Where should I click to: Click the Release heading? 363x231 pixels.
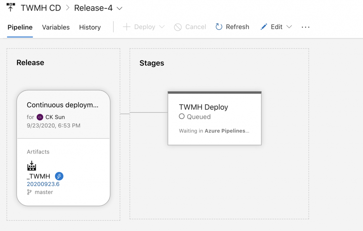(30, 63)
